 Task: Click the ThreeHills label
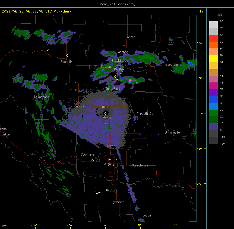pyautogui.click(x=145, y=114)
